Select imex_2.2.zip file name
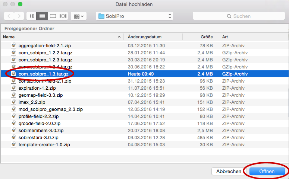The width and height of the screenshot is (289, 179). tap(32, 102)
